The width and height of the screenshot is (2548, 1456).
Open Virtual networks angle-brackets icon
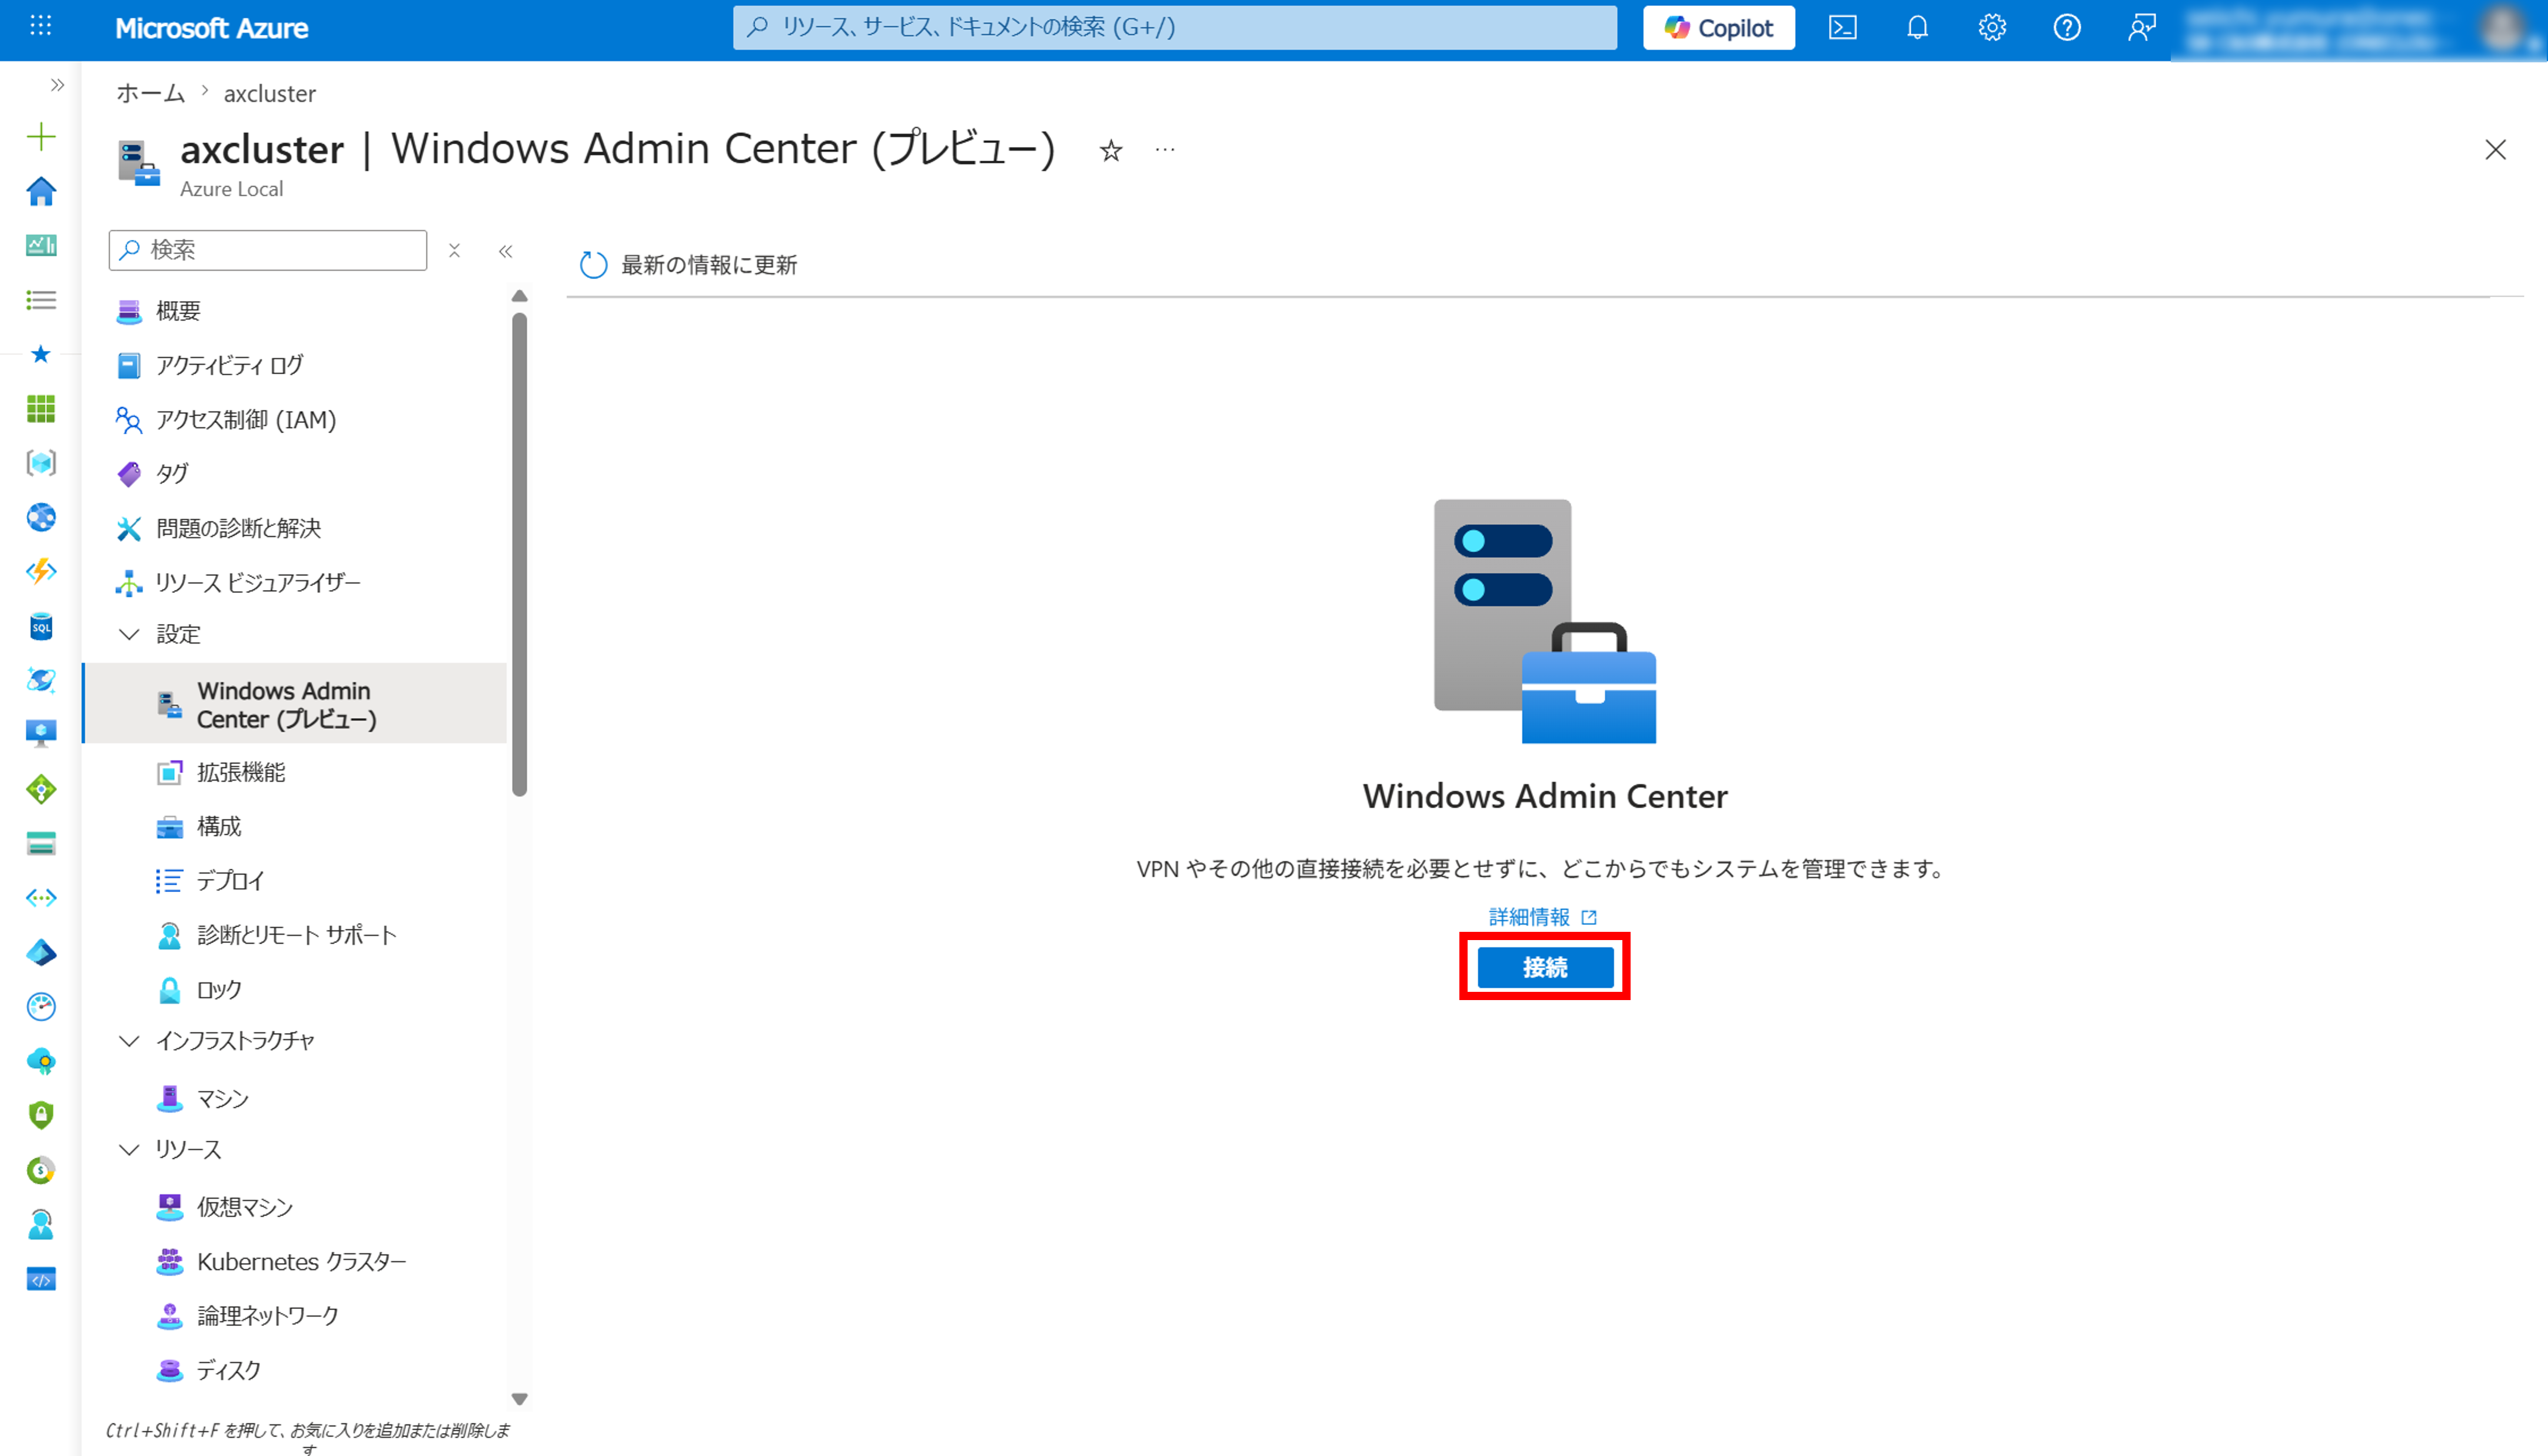click(41, 898)
